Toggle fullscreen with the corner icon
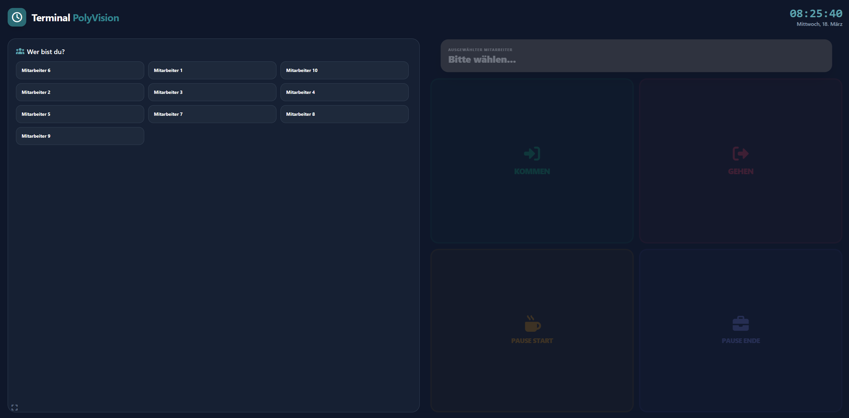 click(x=14, y=407)
